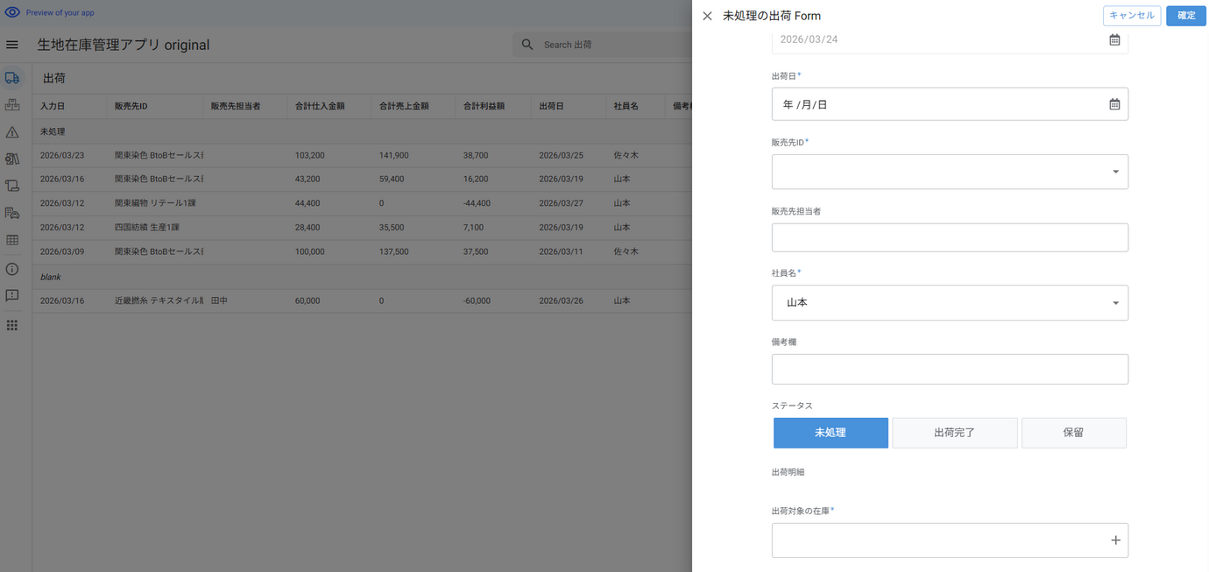Focus the 備考欄 input field

pos(950,369)
